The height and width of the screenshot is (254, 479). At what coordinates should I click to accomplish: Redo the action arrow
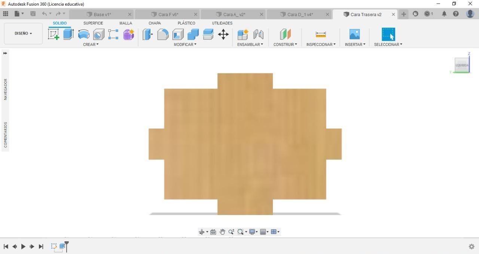click(58, 14)
